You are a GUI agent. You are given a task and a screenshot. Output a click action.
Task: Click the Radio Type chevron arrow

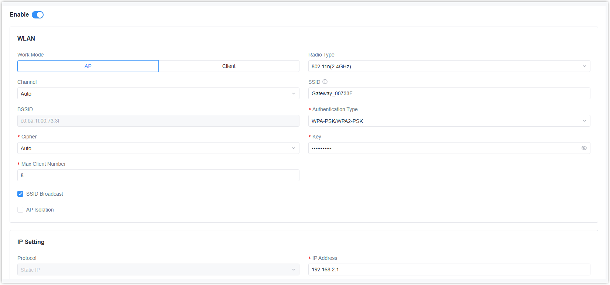pos(584,66)
